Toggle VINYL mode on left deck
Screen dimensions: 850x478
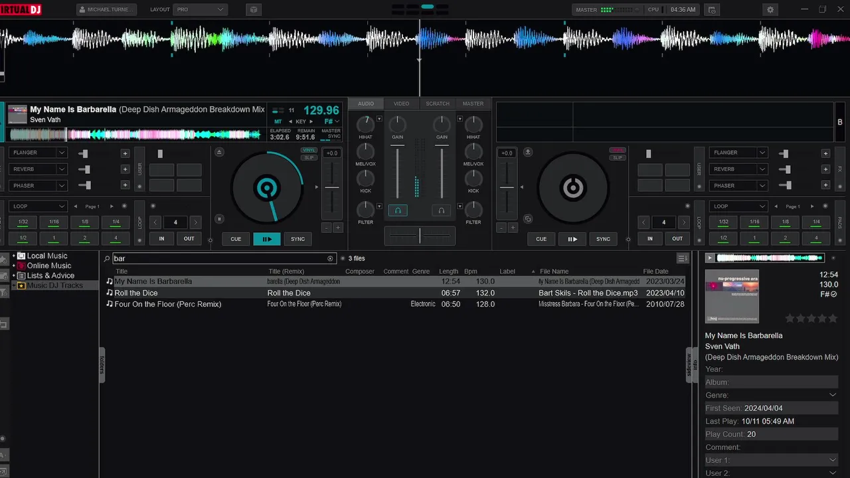[x=309, y=150]
